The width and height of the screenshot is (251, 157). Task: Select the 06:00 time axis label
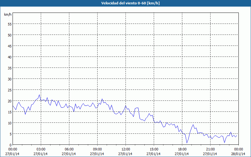tap(69, 149)
